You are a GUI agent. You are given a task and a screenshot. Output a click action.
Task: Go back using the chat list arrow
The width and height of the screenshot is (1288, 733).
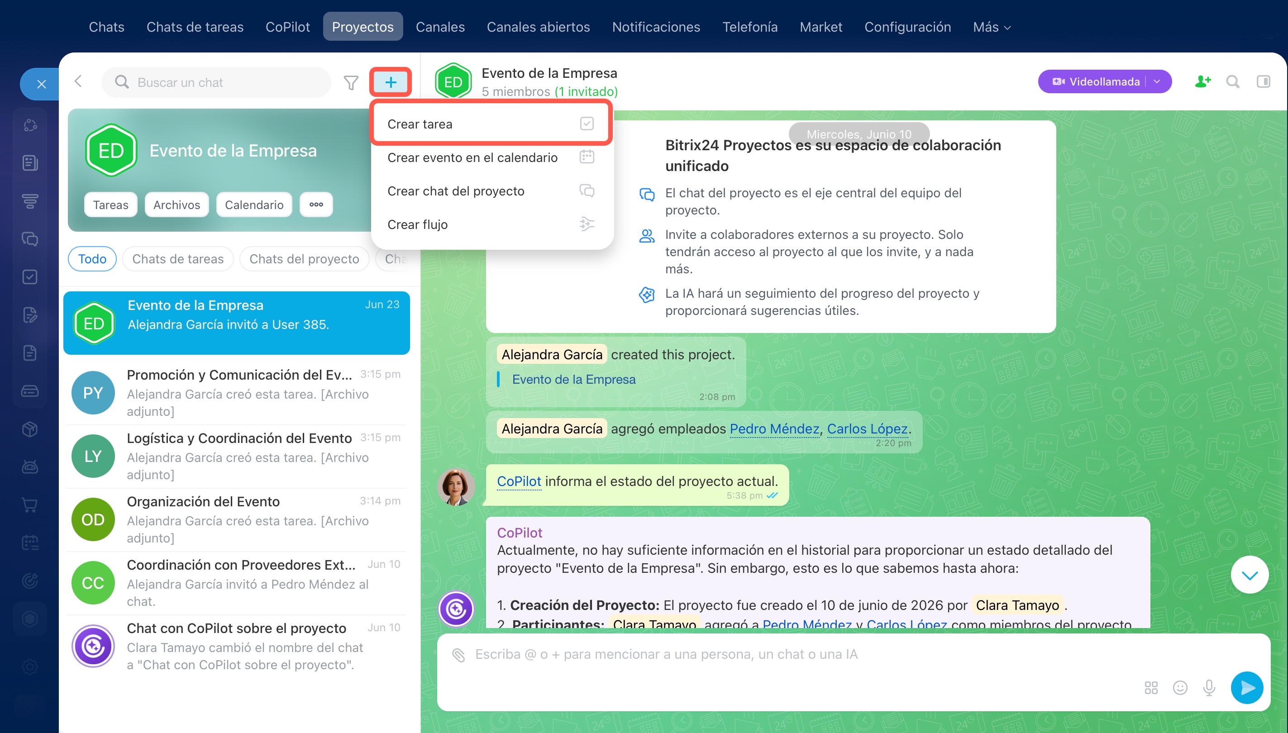(x=78, y=81)
